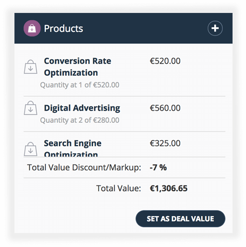246x247 pixels.
Task: Click the €520.00 product price
Action: pos(165,61)
